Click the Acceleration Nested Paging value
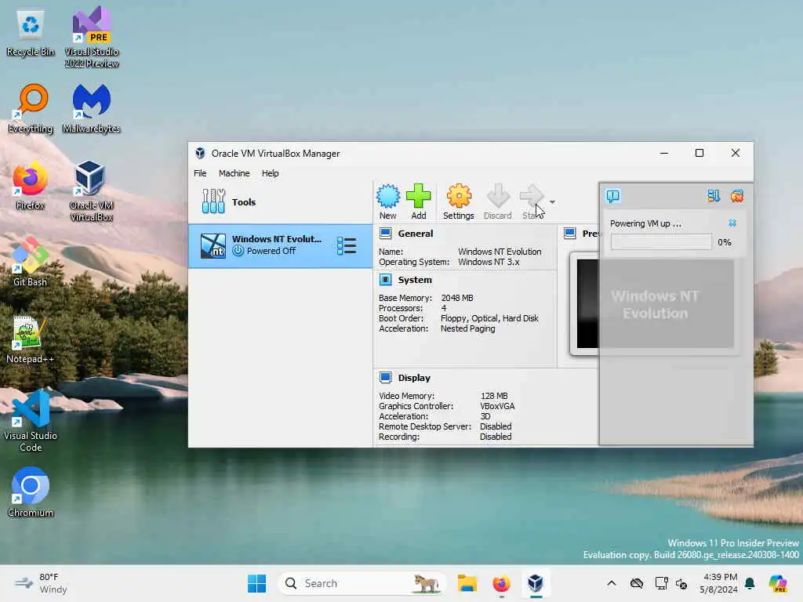 tap(467, 328)
